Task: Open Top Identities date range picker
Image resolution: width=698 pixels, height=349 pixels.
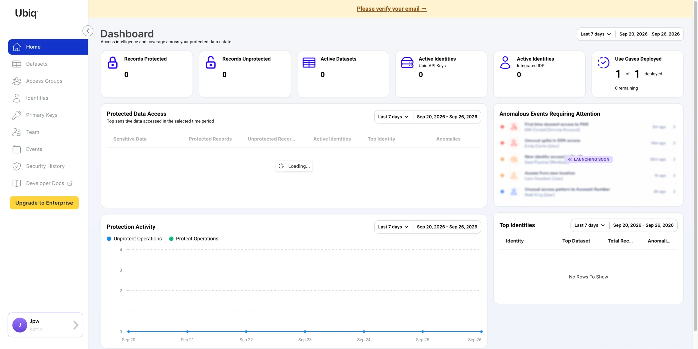Action: (x=643, y=225)
